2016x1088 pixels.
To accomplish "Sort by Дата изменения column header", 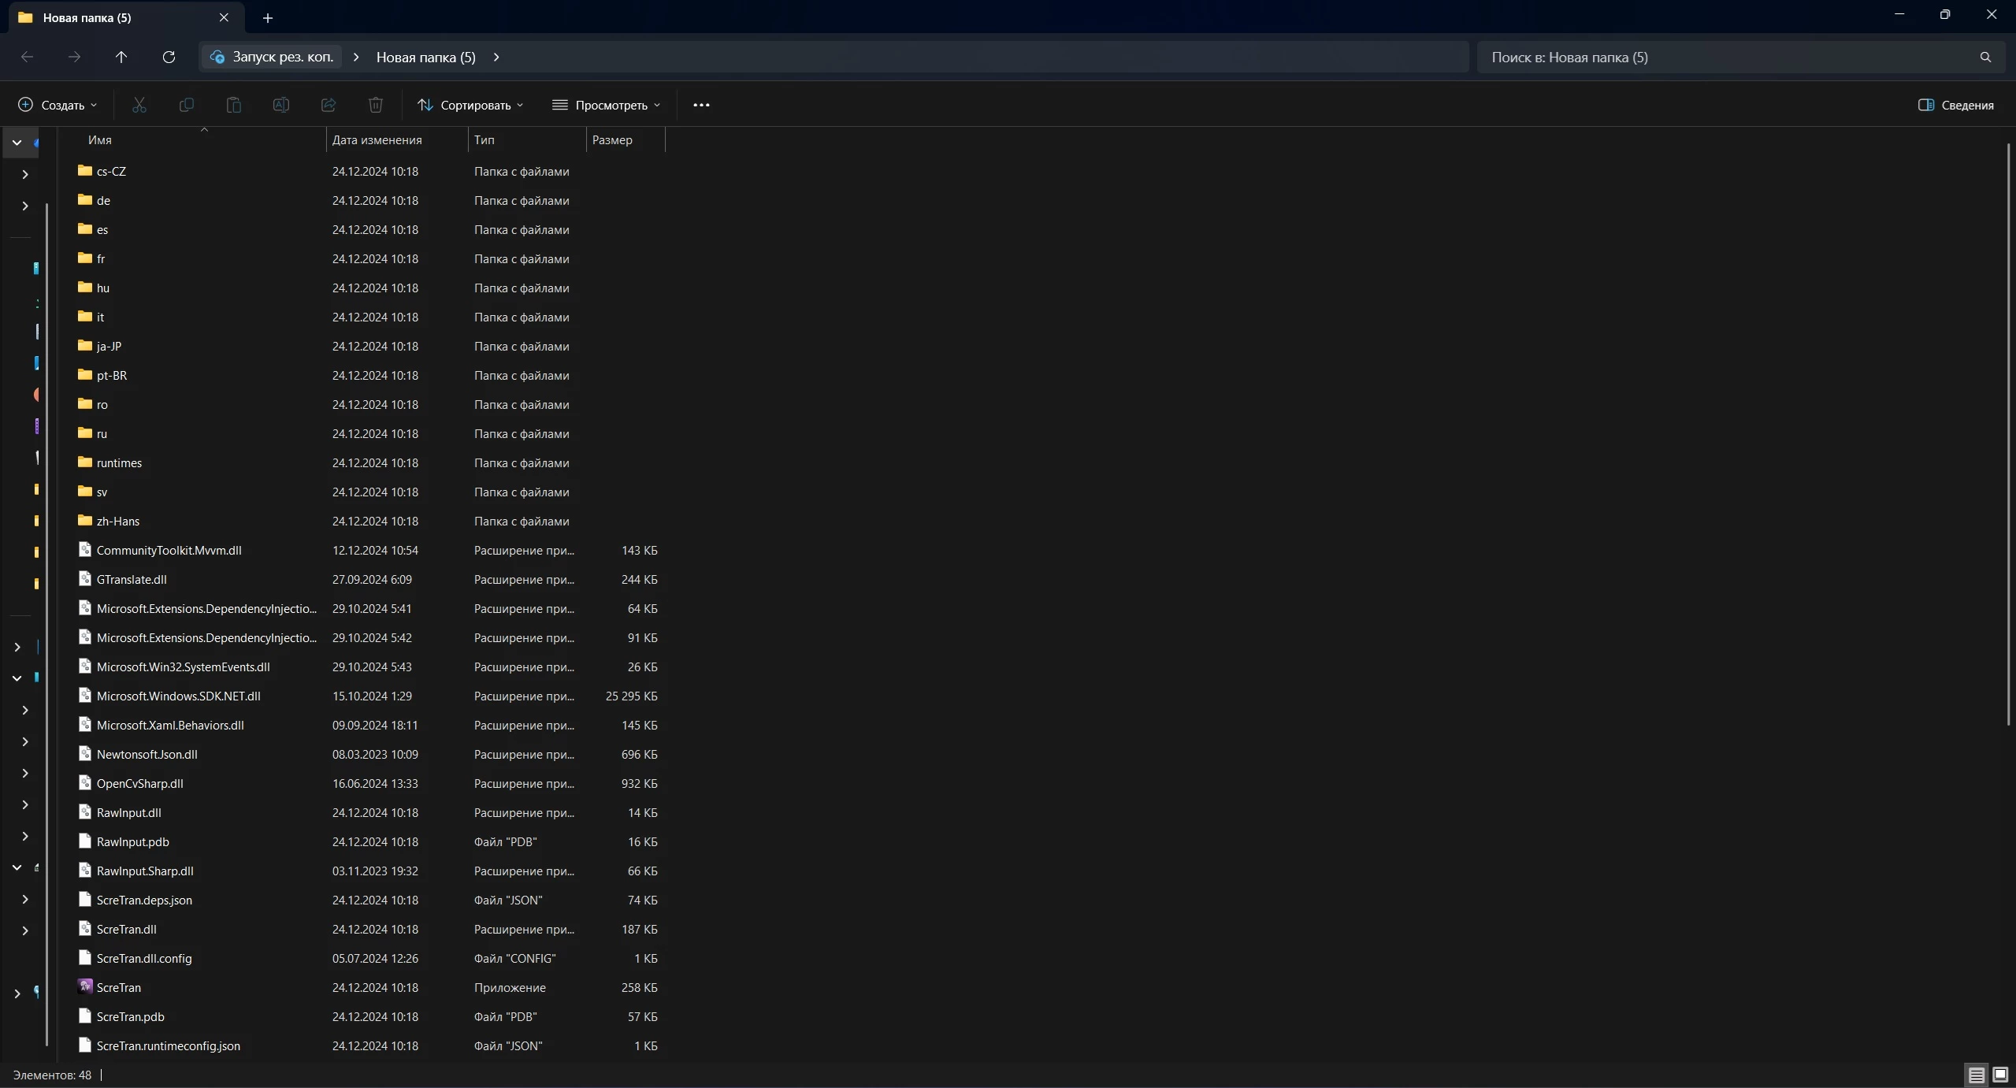I will click(x=377, y=139).
